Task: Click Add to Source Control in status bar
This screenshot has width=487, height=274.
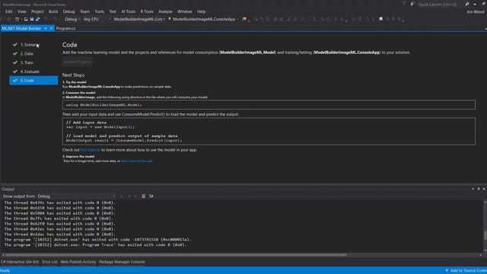Action: 466,271
